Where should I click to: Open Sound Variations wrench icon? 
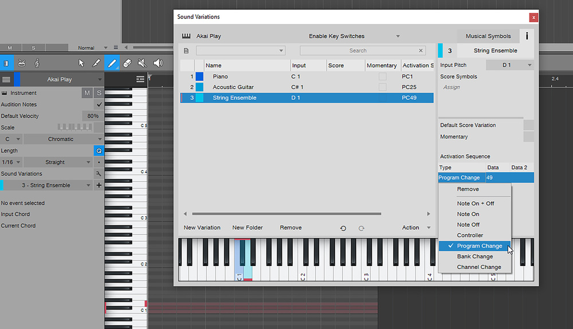tap(99, 174)
